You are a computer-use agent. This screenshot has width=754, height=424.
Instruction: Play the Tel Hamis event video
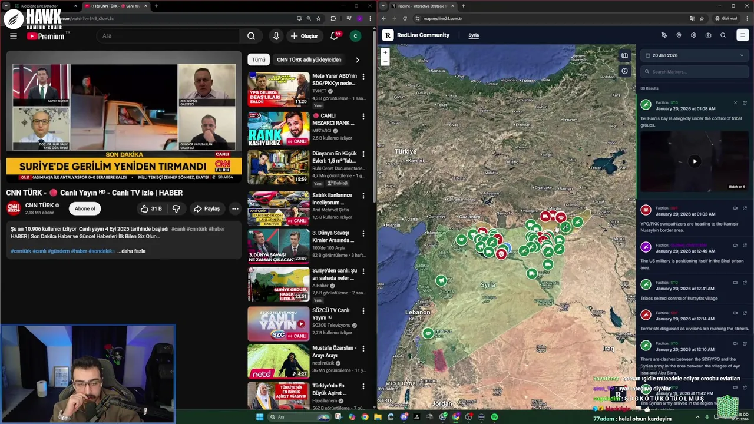pos(695,161)
